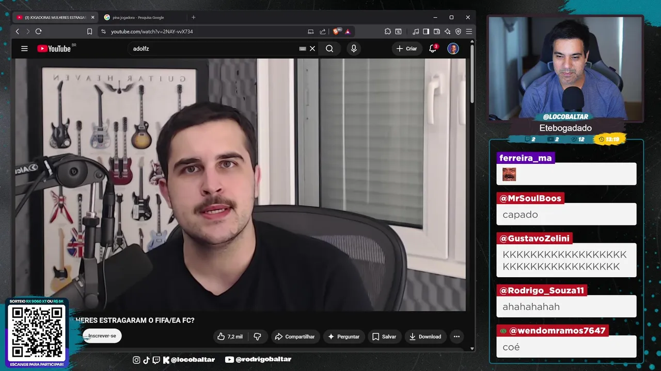Open the more actions three-dot menu
The image size is (661, 371).
(457, 336)
